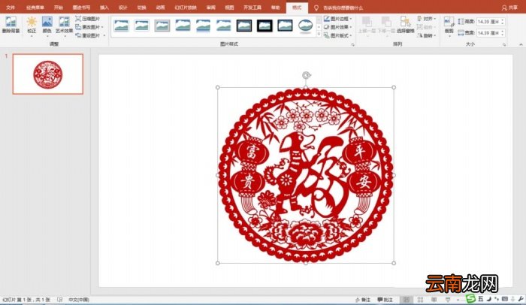
Task: Open Picture Effects (图片效果) dropdown
Action: pyautogui.click(x=338, y=27)
